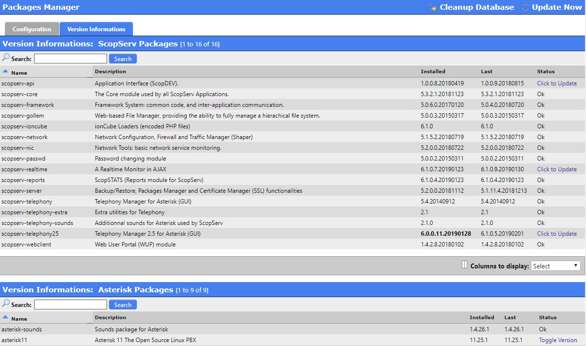Click description 'Sounds package for Asterisk'
Image resolution: width=586 pixels, height=346 pixels.
tap(131, 329)
